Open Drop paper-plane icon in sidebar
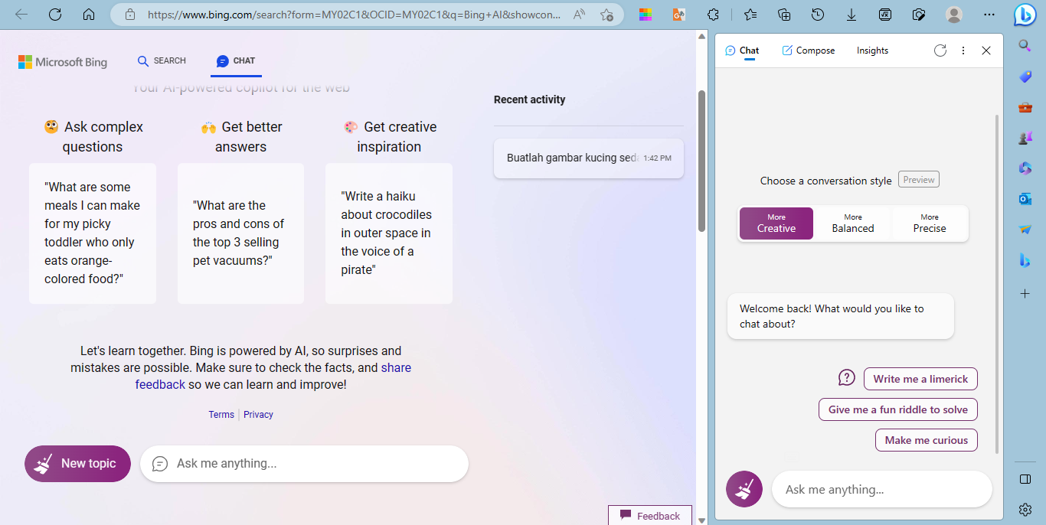 pos(1025,229)
